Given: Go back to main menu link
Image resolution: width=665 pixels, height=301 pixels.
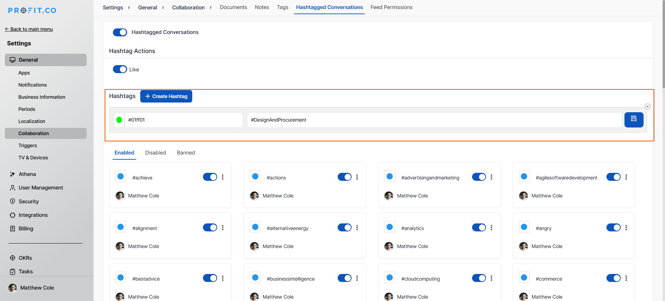Looking at the screenshot, I should pyautogui.click(x=29, y=29).
